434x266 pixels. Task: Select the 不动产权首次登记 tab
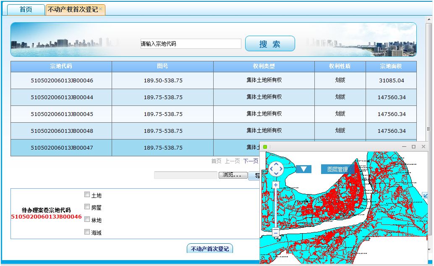[x=73, y=9]
